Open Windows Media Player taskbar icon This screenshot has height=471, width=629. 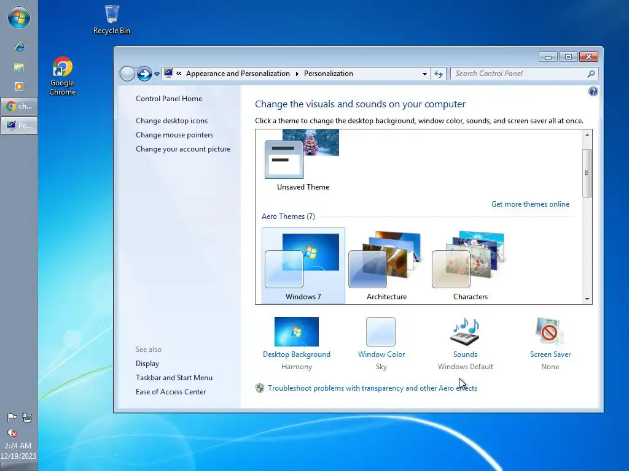(x=19, y=86)
